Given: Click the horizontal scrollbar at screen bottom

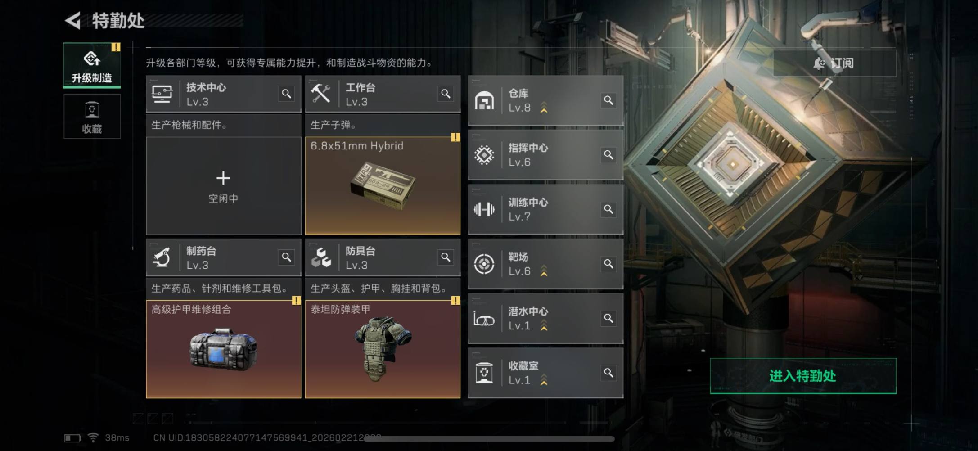Looking at the screenshot, I should tap(489, 439).
